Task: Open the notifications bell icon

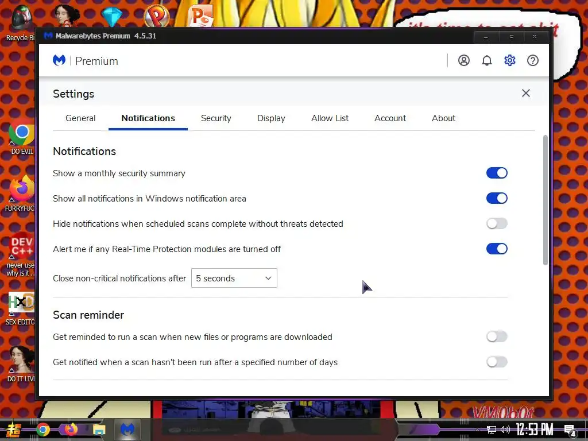Action: 487,60
